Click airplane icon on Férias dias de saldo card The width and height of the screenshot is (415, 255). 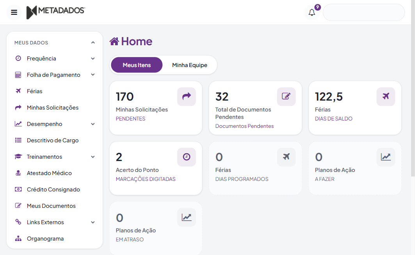click(x=386, y=97)
